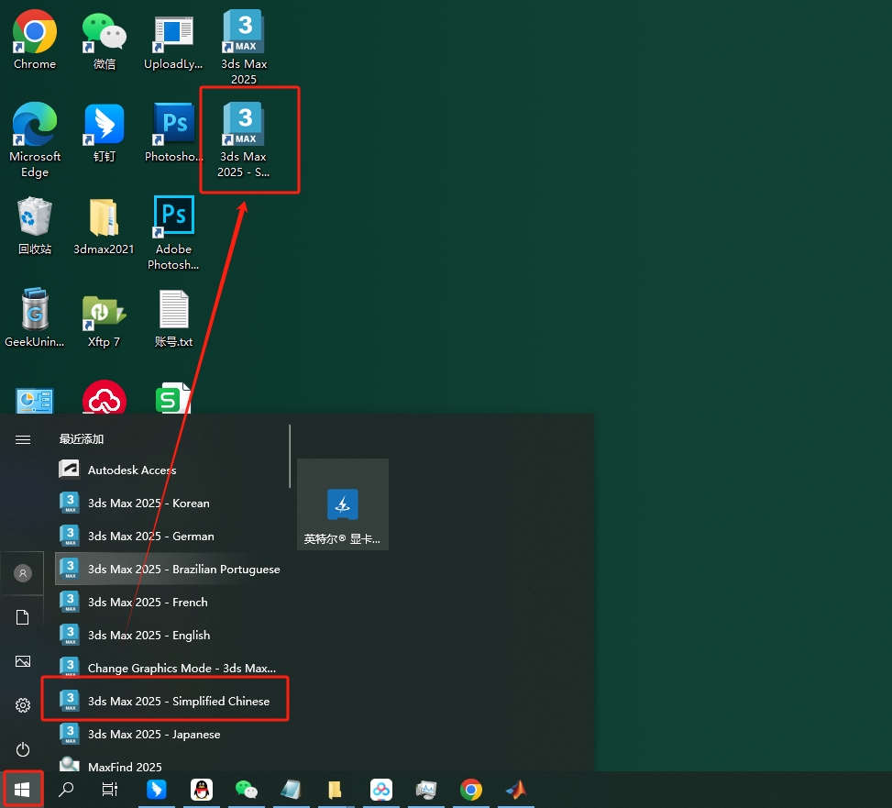This screenshot has width=892, height=808.
Task: Launch Autodesk Access from Start list
Action: [132, 470]
